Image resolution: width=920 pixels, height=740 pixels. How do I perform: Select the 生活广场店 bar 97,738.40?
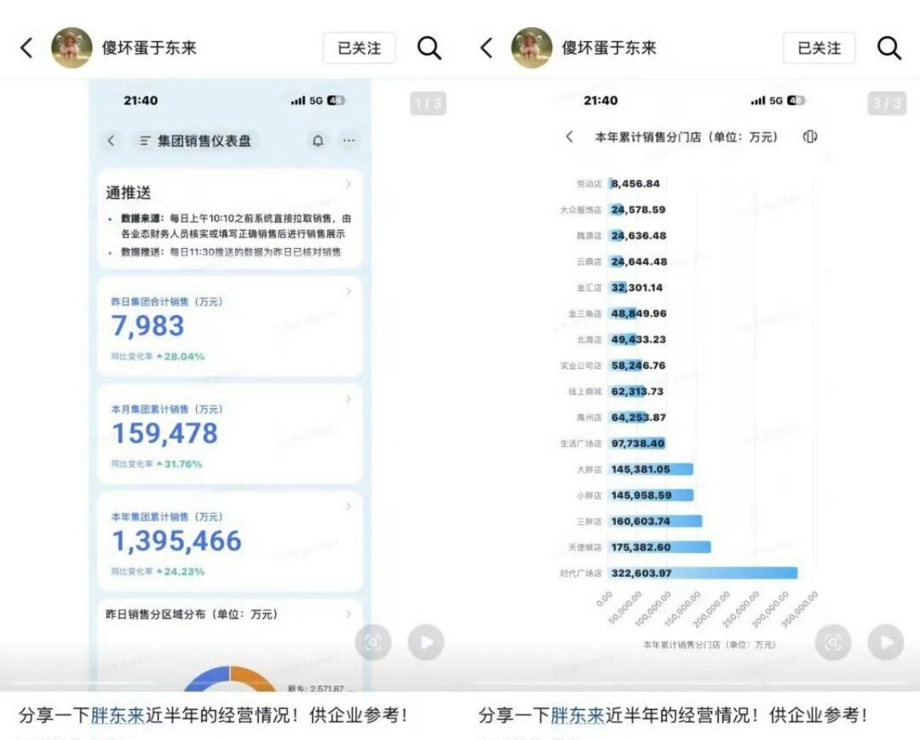click(637, 444)
